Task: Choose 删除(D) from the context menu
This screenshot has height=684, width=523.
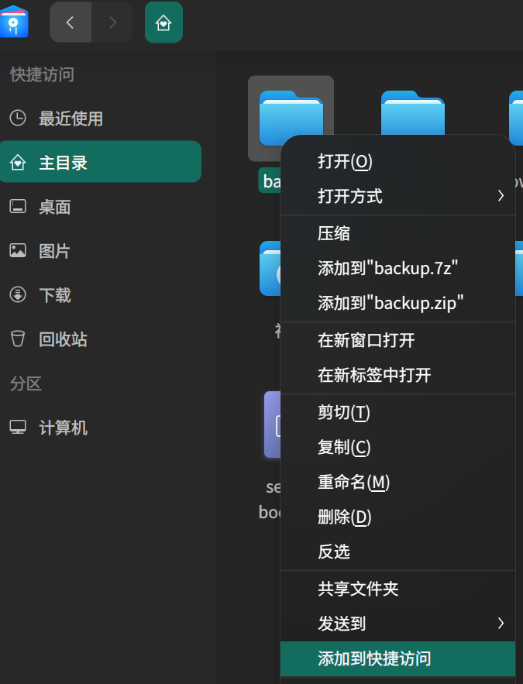Action: pyautogui.click(x=397, y=517)
